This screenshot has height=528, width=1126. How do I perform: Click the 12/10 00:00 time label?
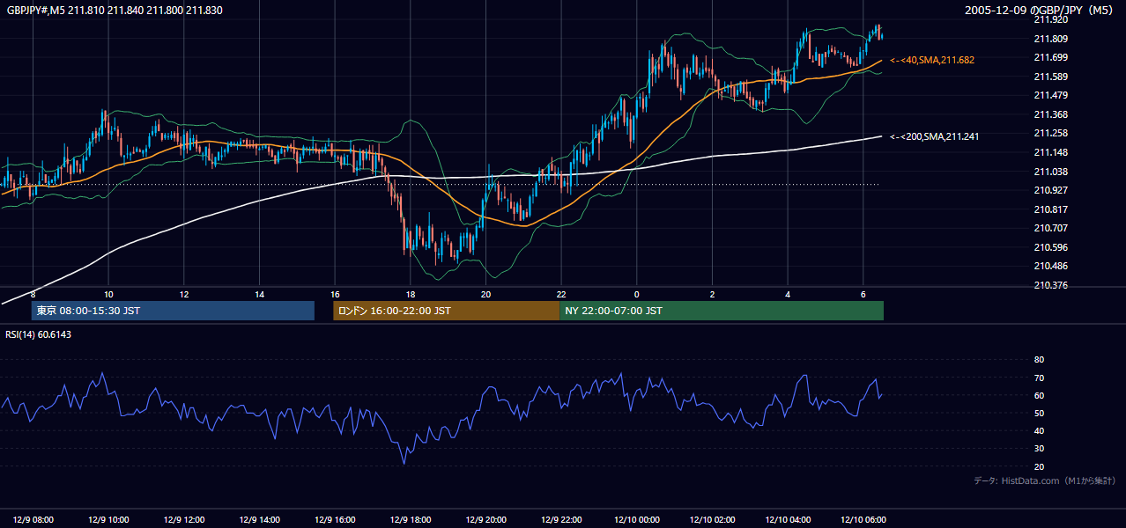click(x=636, y=519)
